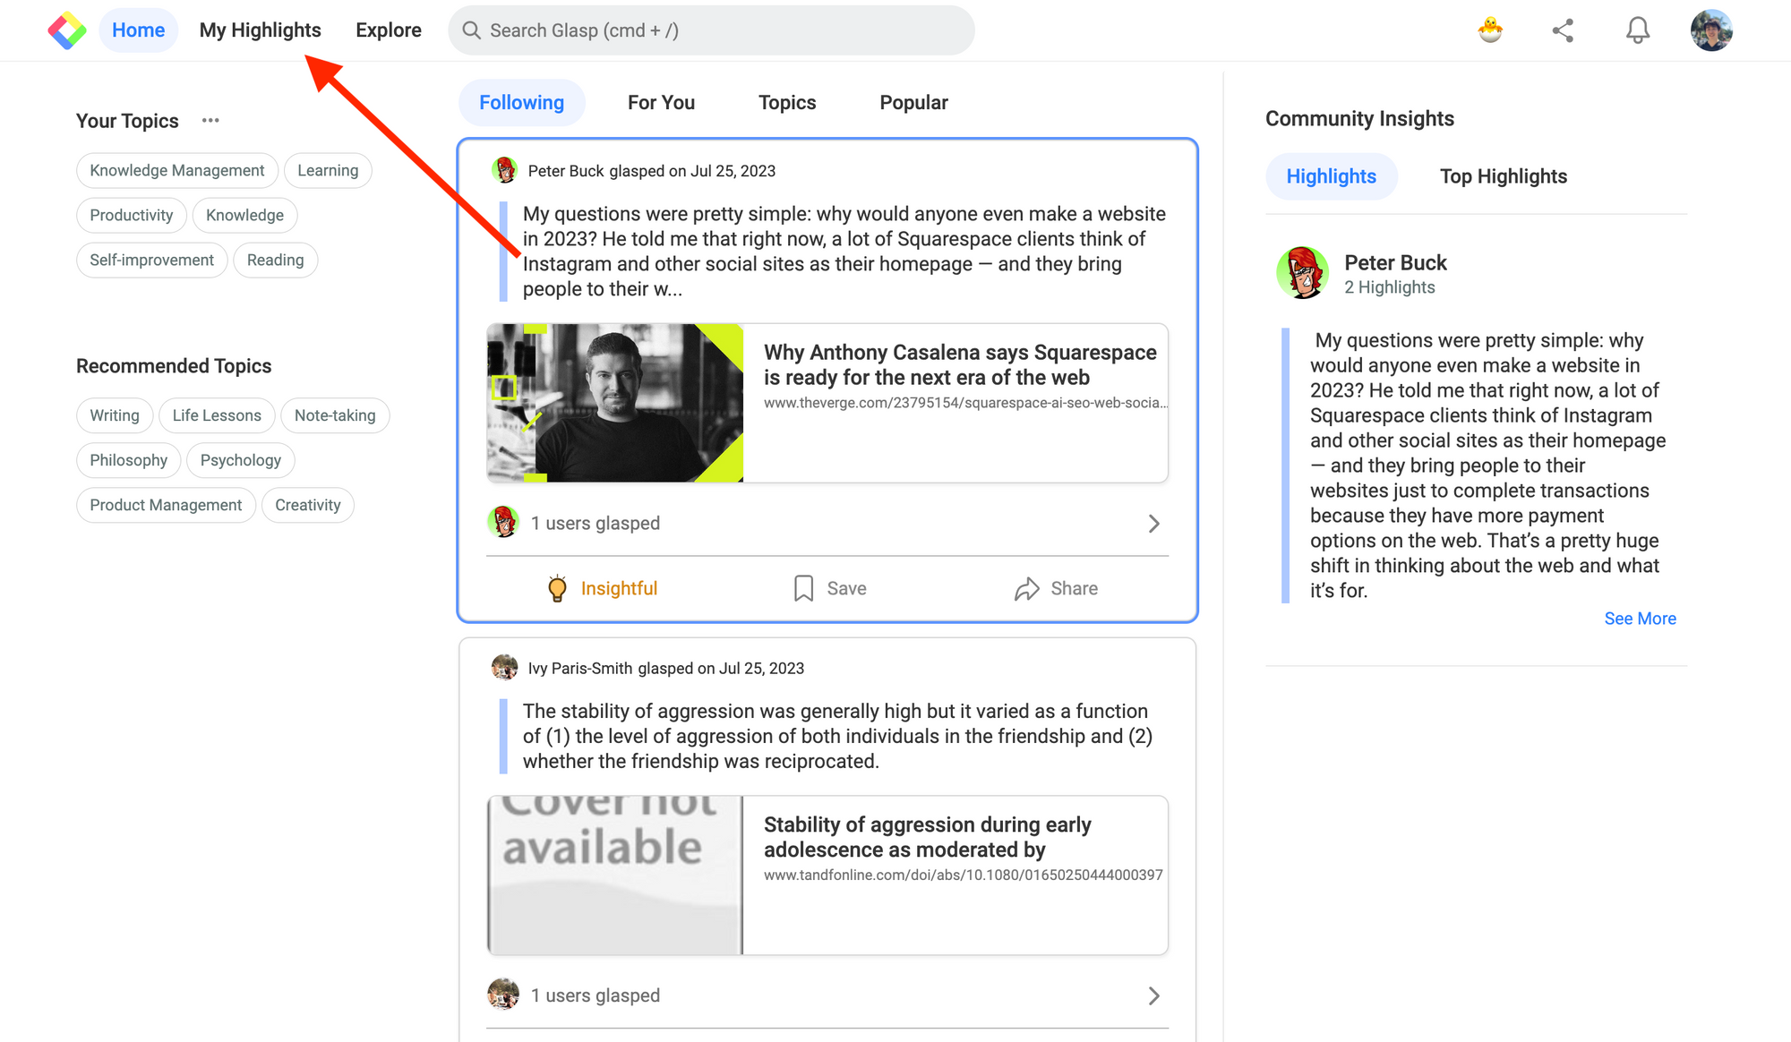The height and width of the screenshot is (1042, 1791).
Task: Switch to the Topics tab
Action: pyautogui.click(x=787, y=103)
